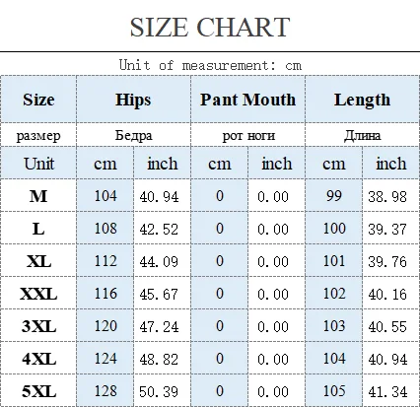
Task: Click the 3XL size row label
Action: (38, 326)
